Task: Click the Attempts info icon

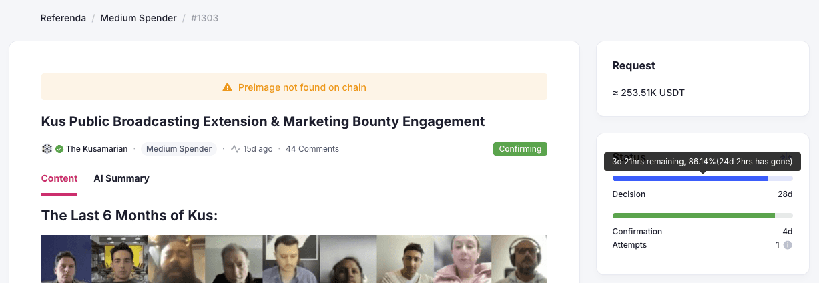Action: [x=788, y=245]
